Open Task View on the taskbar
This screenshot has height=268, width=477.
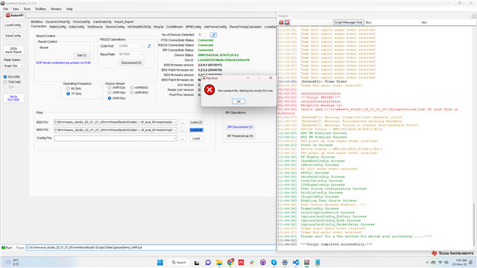[x=197, y=263]
